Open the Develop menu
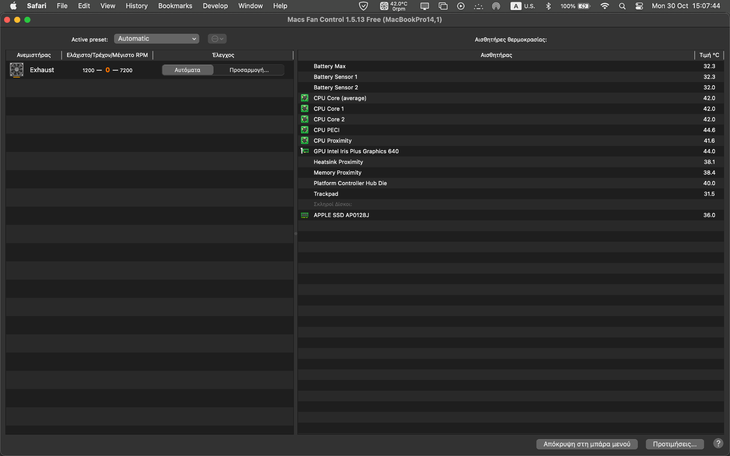This screenshot has height=456, width=730. tap(215, 6)
